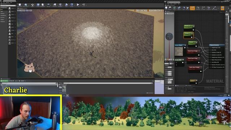This screenshot has width=231, height=130.
Task: Collapse the selected orange-outlined Param node
Action: point(192,34)
